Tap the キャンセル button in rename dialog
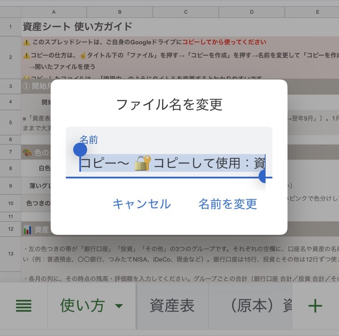 coord(142,204)
